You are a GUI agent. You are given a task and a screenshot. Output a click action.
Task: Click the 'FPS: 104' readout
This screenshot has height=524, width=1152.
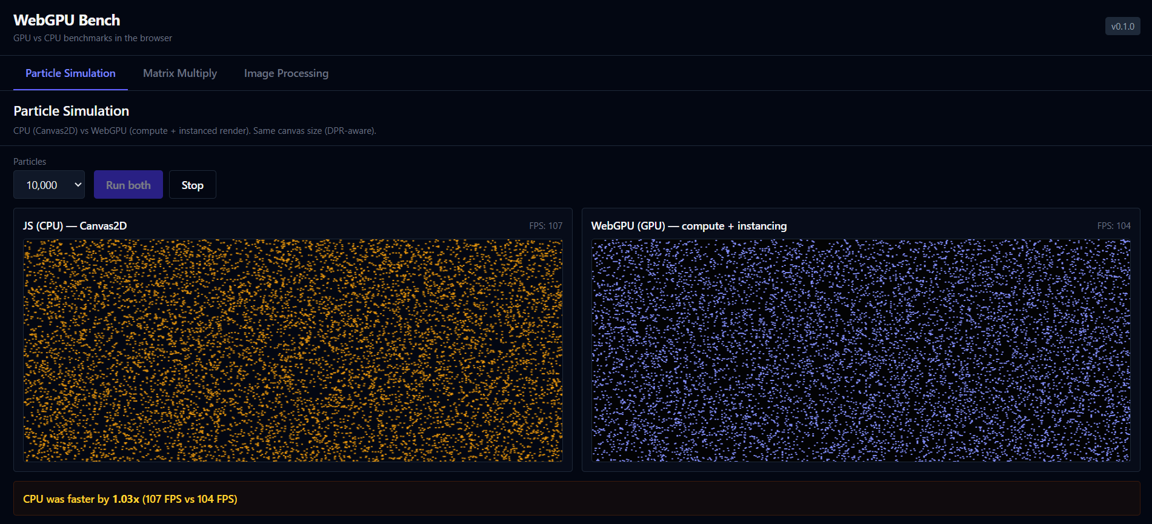(1114, 226)
